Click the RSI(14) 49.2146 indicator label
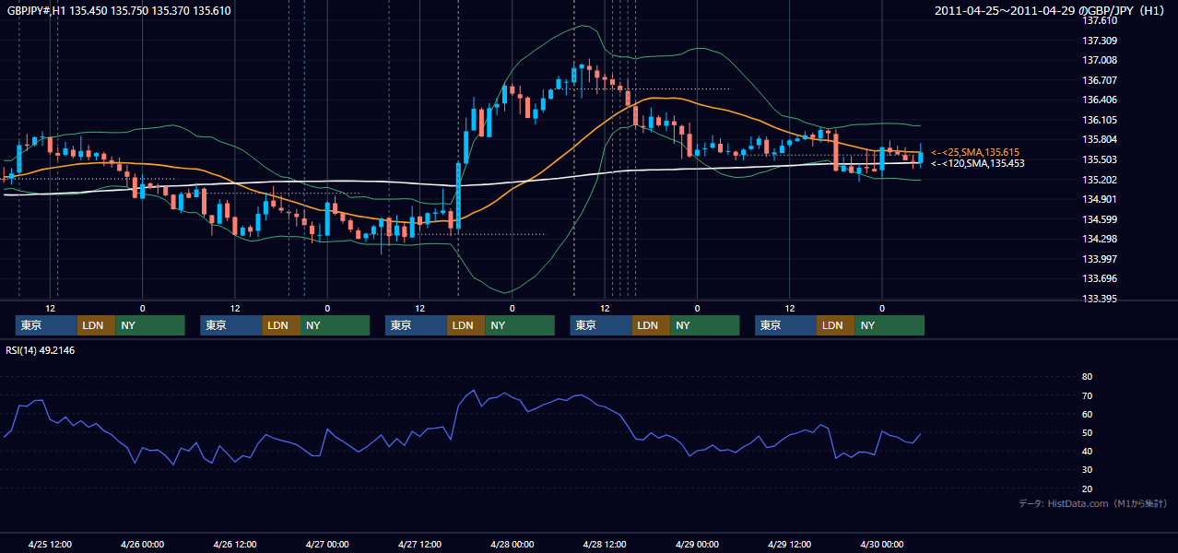The width and height of the screenshot is (1178, 553). pos(41,350)
